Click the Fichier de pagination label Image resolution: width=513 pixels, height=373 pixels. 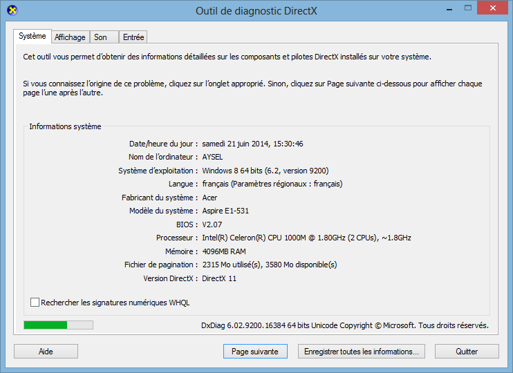coord(161,265)
